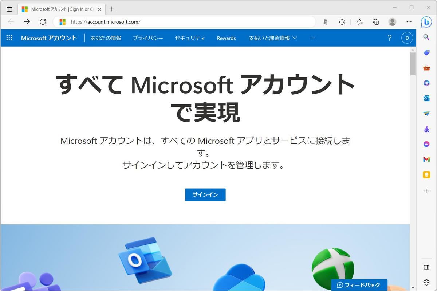437x291 pixels.
Task: Open the sidebar Tools briefcase icon
Action: [x=426, y=68]
